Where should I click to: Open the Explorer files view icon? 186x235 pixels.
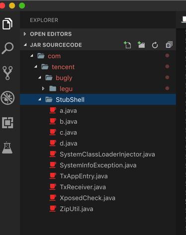click(x=7, y=23)
